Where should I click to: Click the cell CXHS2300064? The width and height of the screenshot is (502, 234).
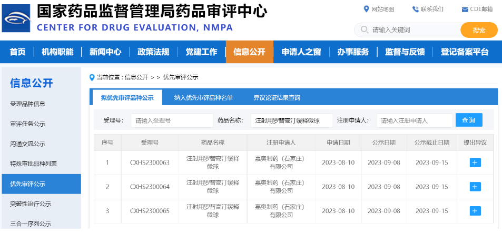pyautogui.click(x=150, y=187)
